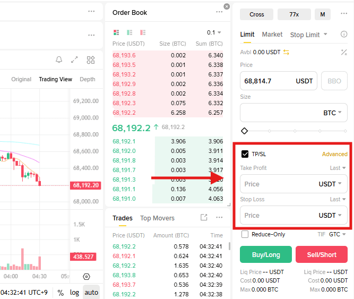Click the order type info icon
The image size is (354, 299).
[343, 35]
